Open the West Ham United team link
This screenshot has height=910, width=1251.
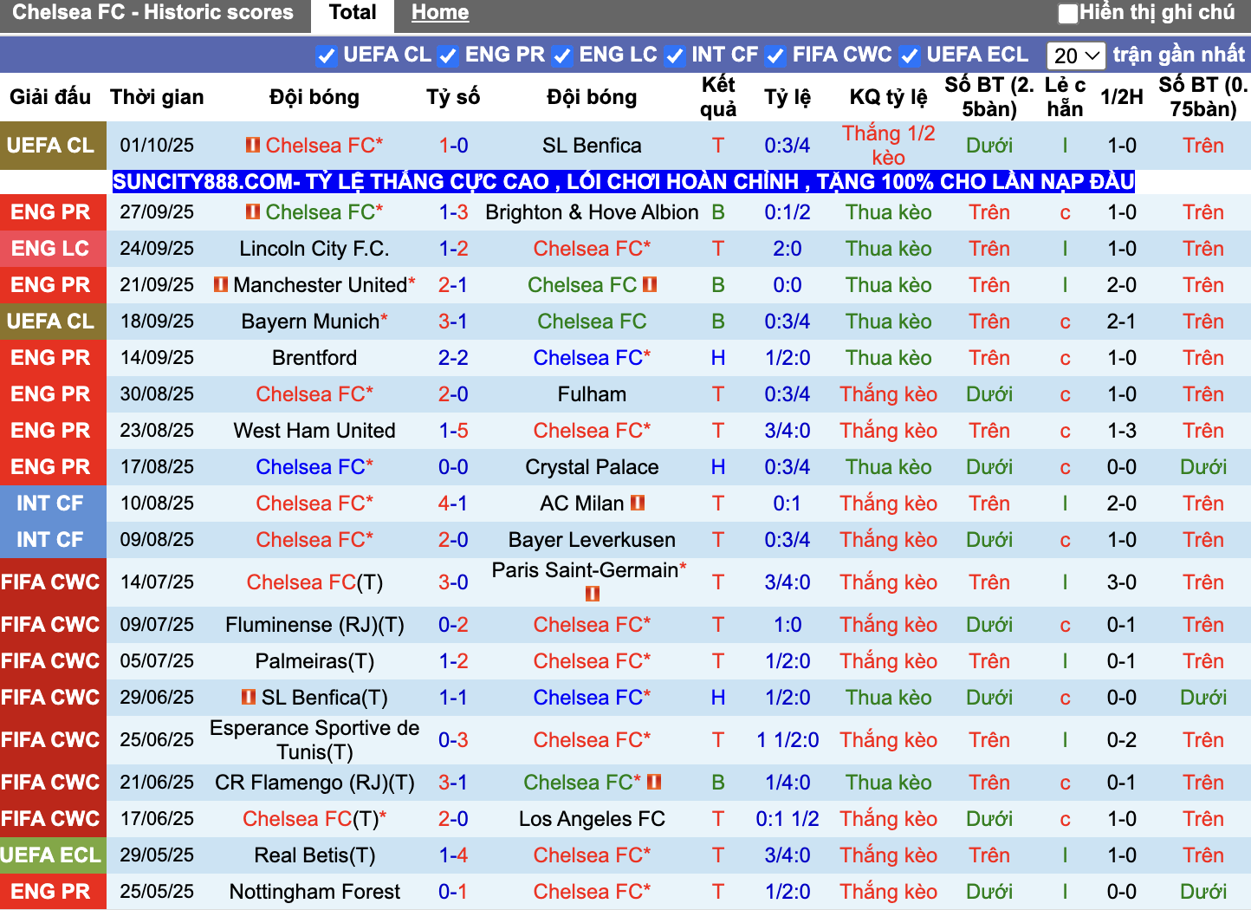click(x=314, y=431)
